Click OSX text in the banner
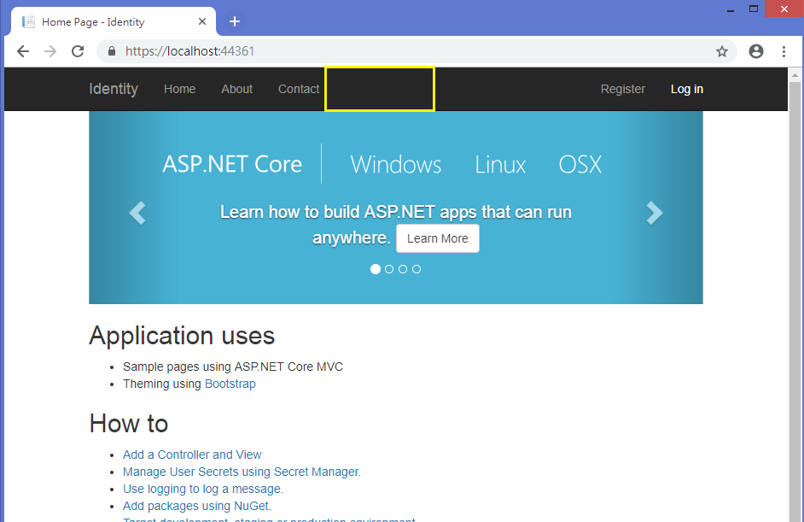This screenshot has width=804, height=522. [580, 165]
